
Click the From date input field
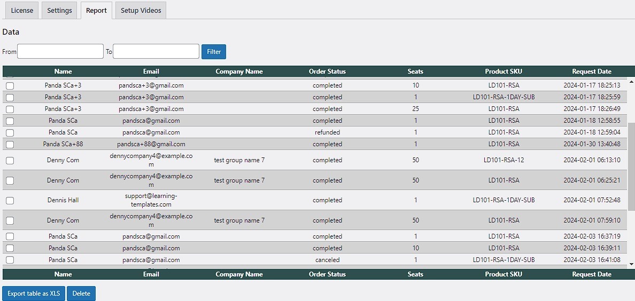pyautogui.click(x=60, y=51)
